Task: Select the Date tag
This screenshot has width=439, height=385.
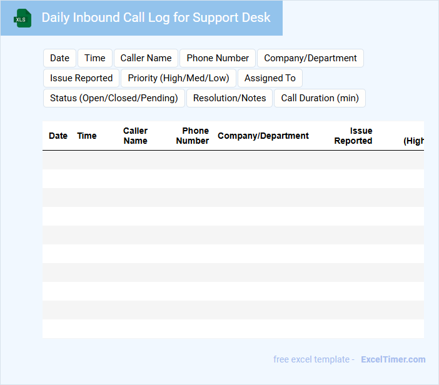Action: click(x=59, y=58)
